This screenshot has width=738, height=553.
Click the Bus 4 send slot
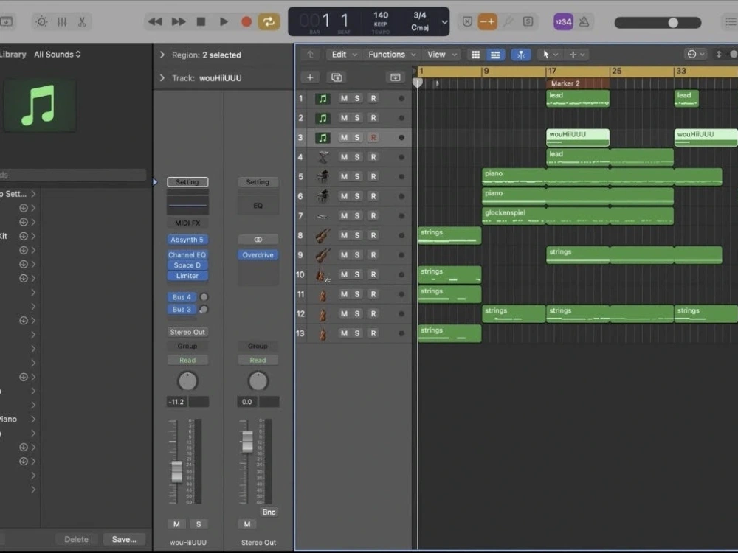pos(182,297)
